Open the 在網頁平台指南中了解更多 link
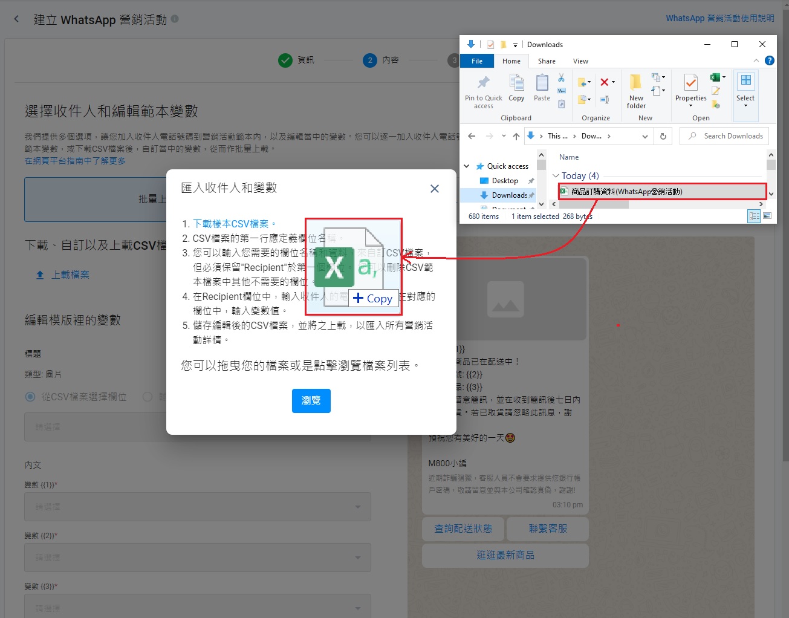Image resolution: width=789 pixels, height=618 pixels. (x=76, y=161)
